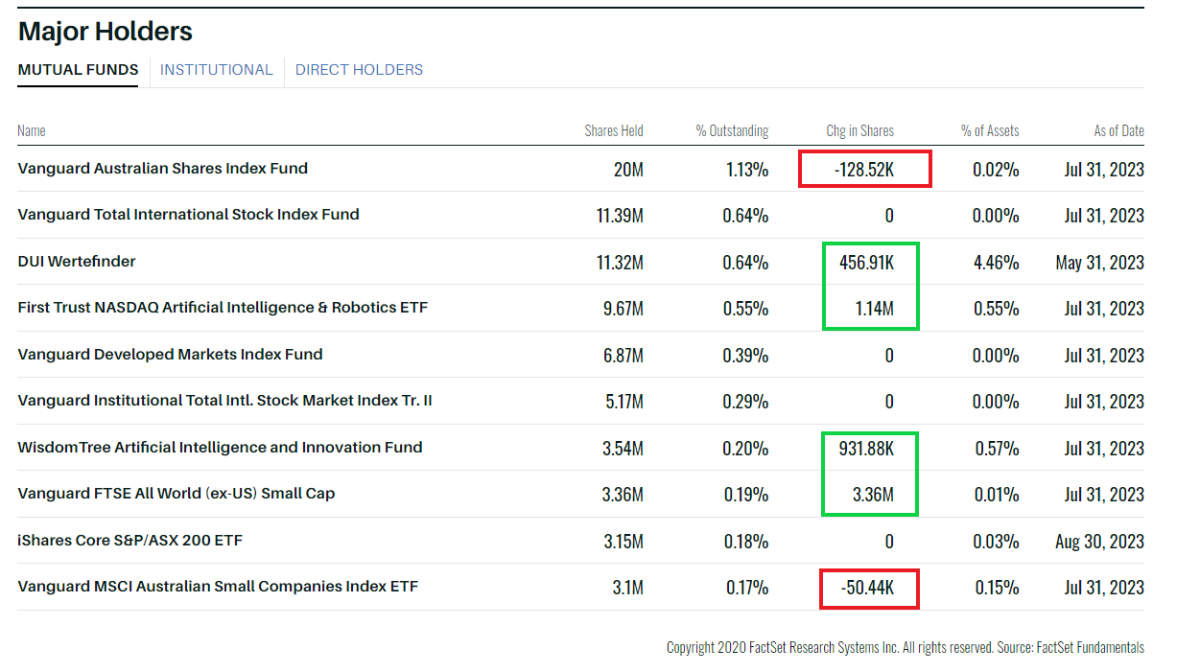Open Vanguard Developed Markets Index Fund
Viewport: 1200px width, 672px height.
tap(170, 355)
